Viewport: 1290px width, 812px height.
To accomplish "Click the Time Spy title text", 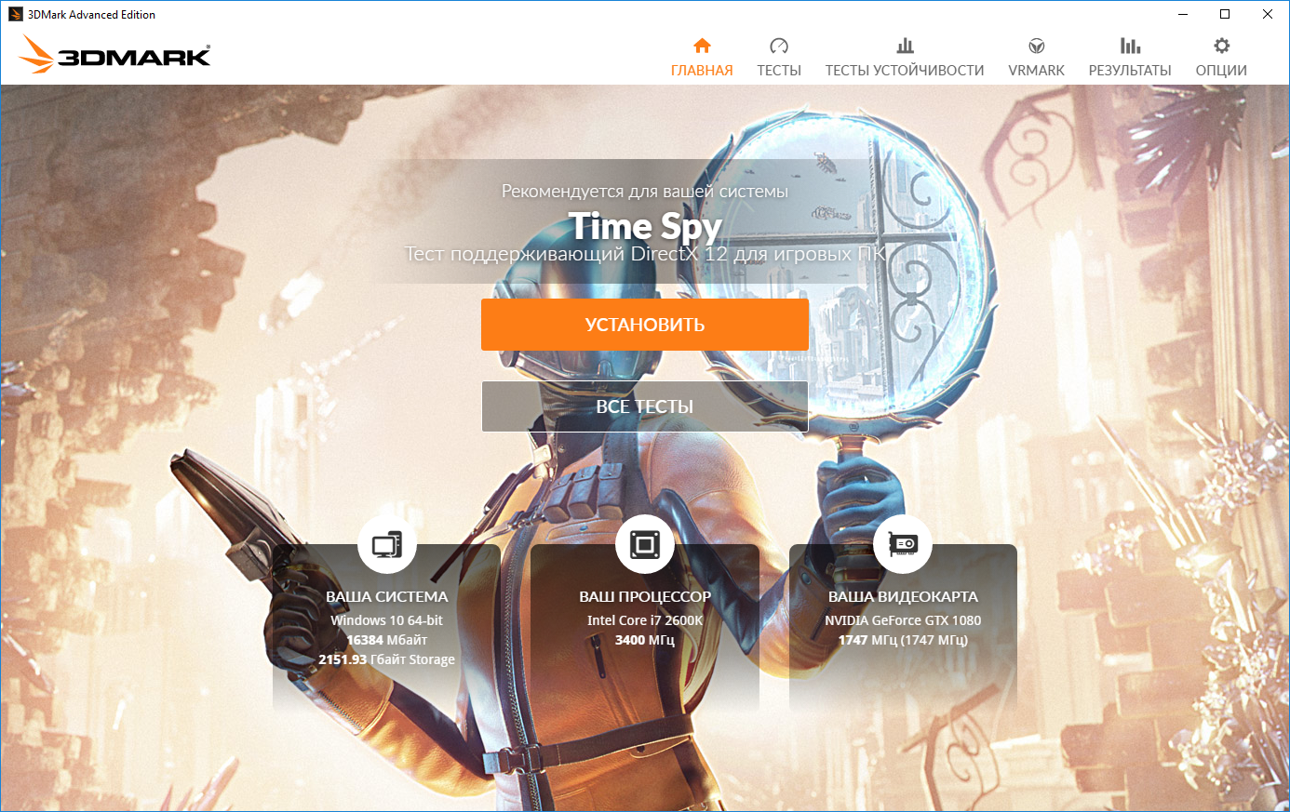I will [x=645, y=226].
